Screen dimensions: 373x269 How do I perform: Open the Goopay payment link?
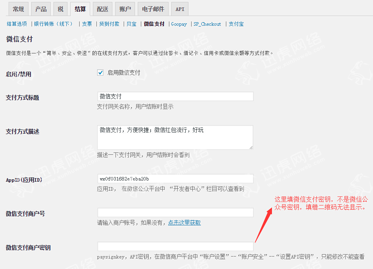[x=179, y=24]
